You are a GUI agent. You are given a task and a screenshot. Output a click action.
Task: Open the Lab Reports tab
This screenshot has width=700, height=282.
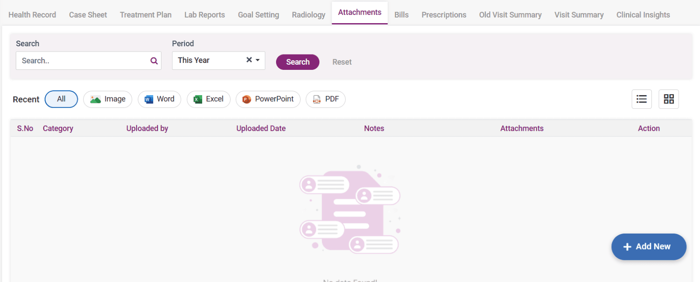204,15
